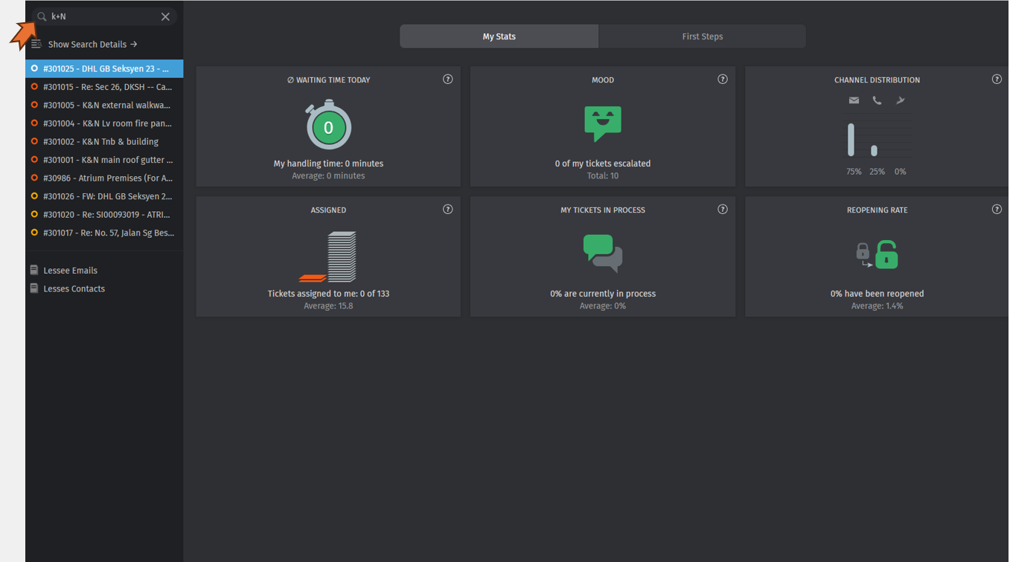
Task: Click the phone channel icon
Action: coord(877,100)
